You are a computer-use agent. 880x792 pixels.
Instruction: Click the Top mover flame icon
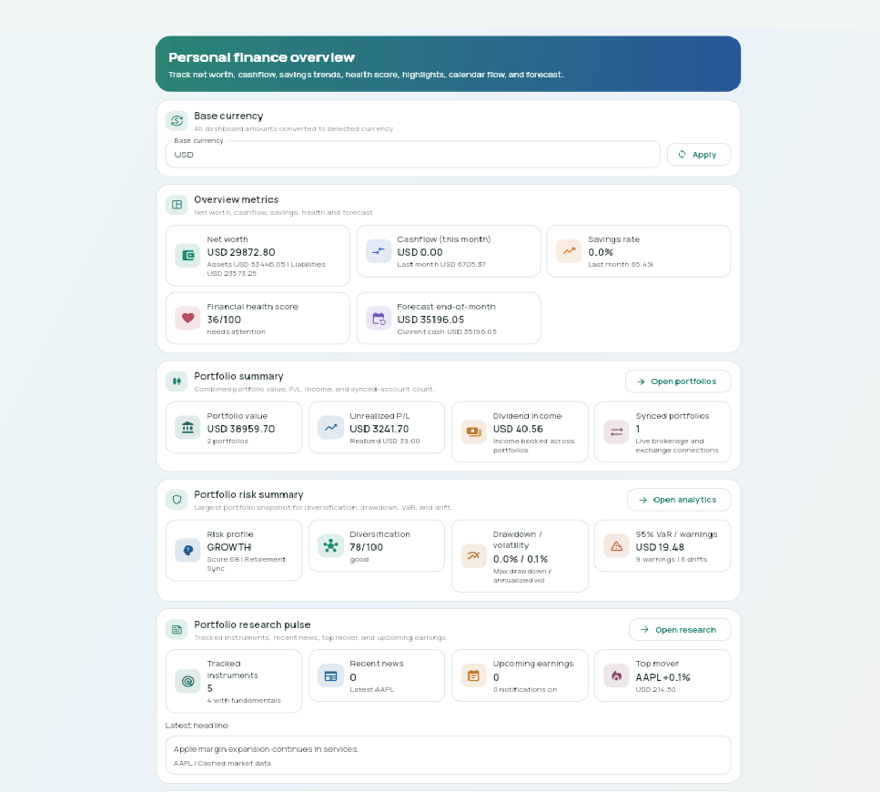click(616, 675)
